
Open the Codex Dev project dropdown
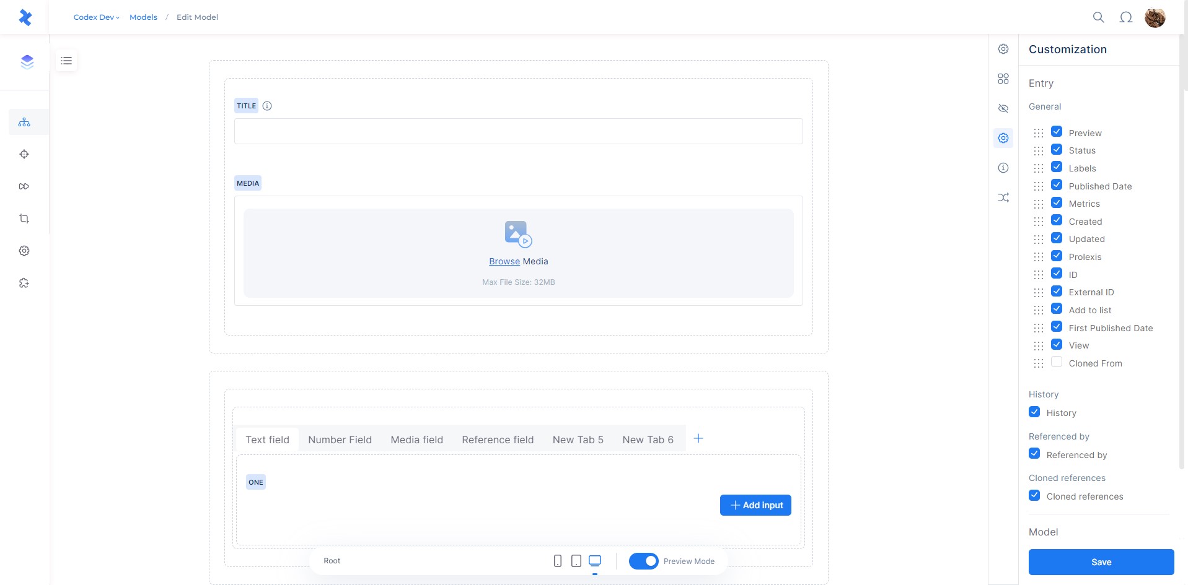(x=96, y=17)
